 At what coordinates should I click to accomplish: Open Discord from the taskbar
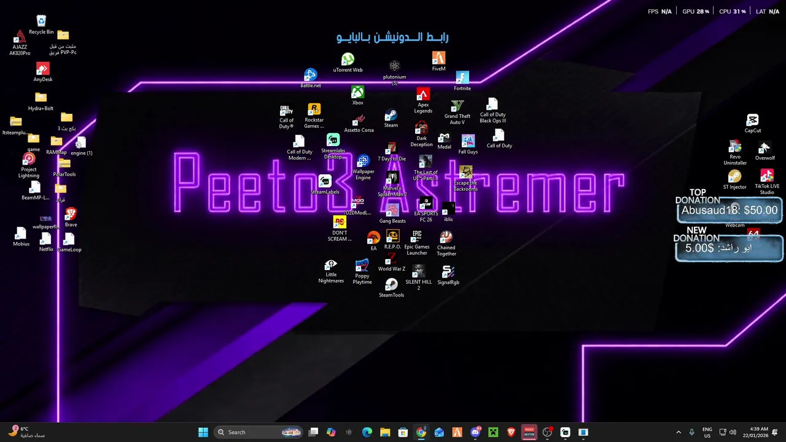[475, 432]
